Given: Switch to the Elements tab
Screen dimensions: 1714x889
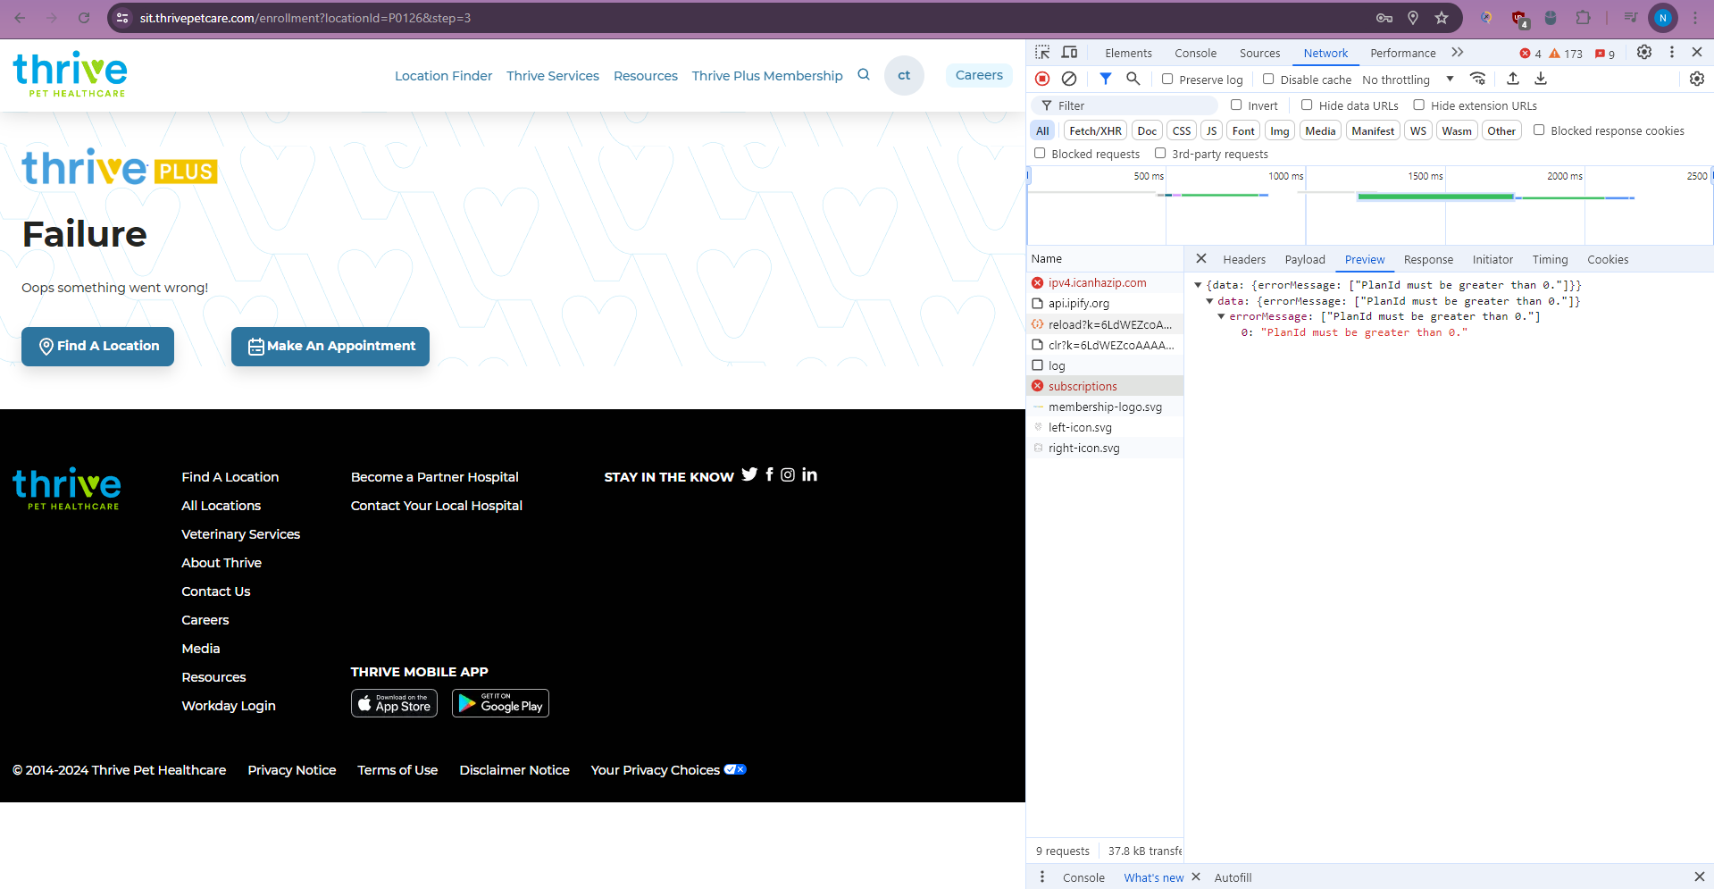Looking at the screenshot, I should [1128, 54].
